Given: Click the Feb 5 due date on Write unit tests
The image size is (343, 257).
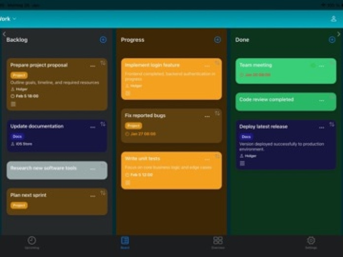Looking at the screenshot, I should click(139, 175).
